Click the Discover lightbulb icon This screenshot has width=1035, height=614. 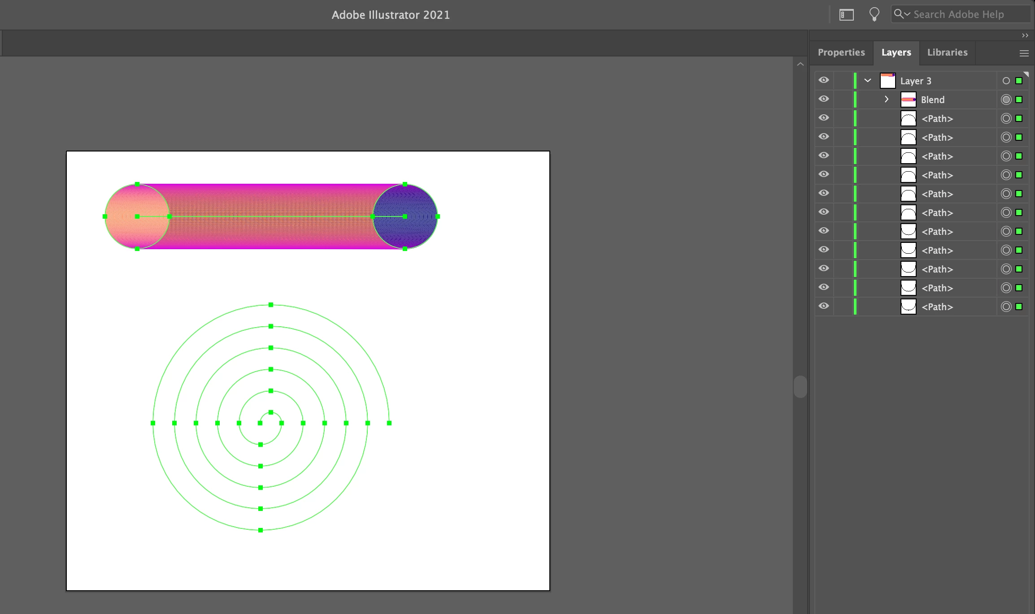click(874, 14)
